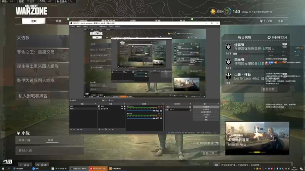Remove the selected source with the minus icon
Screen dimensions: 305x171
pos(102,129)
